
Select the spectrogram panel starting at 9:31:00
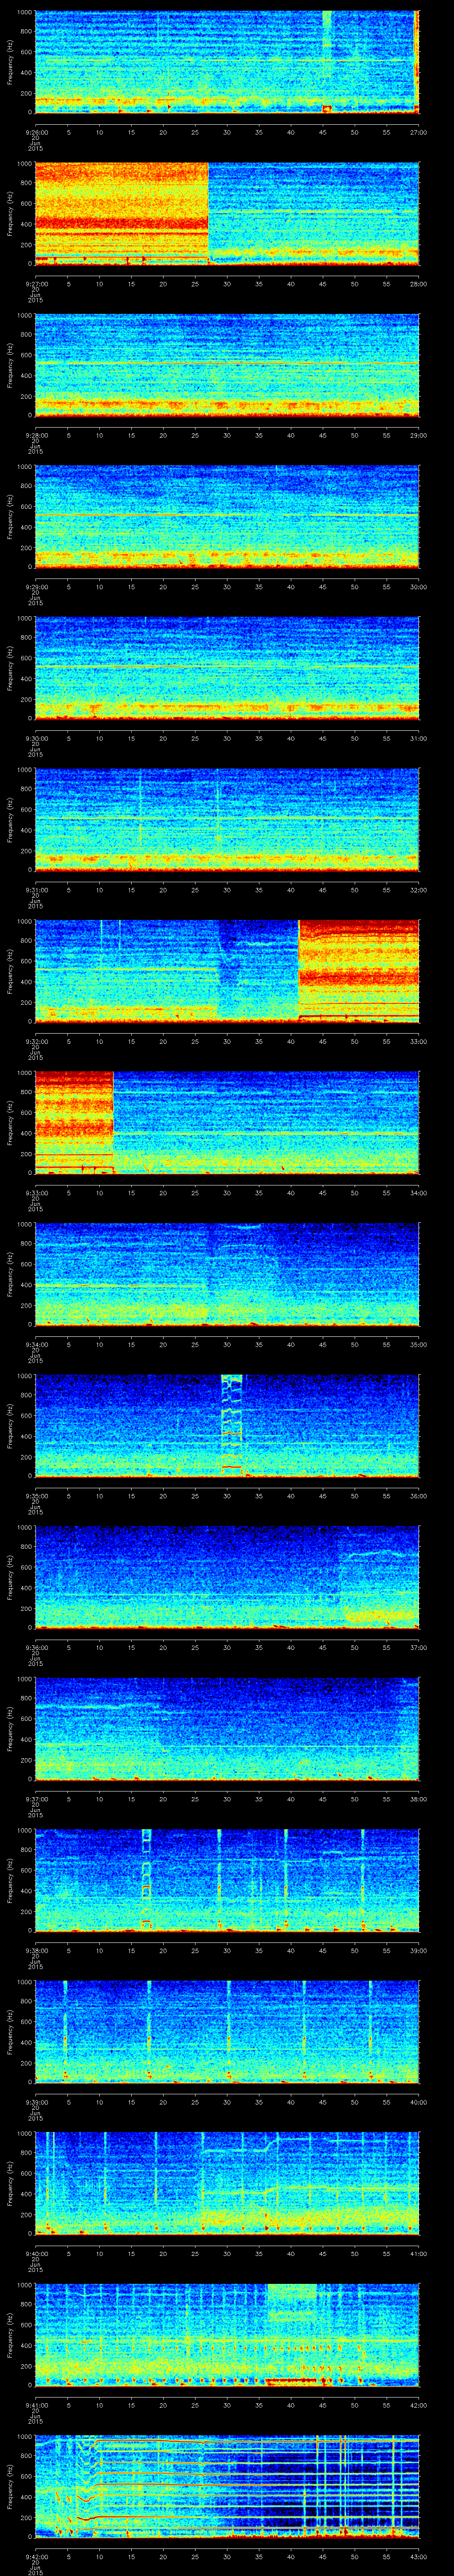(x=227, y=819)
